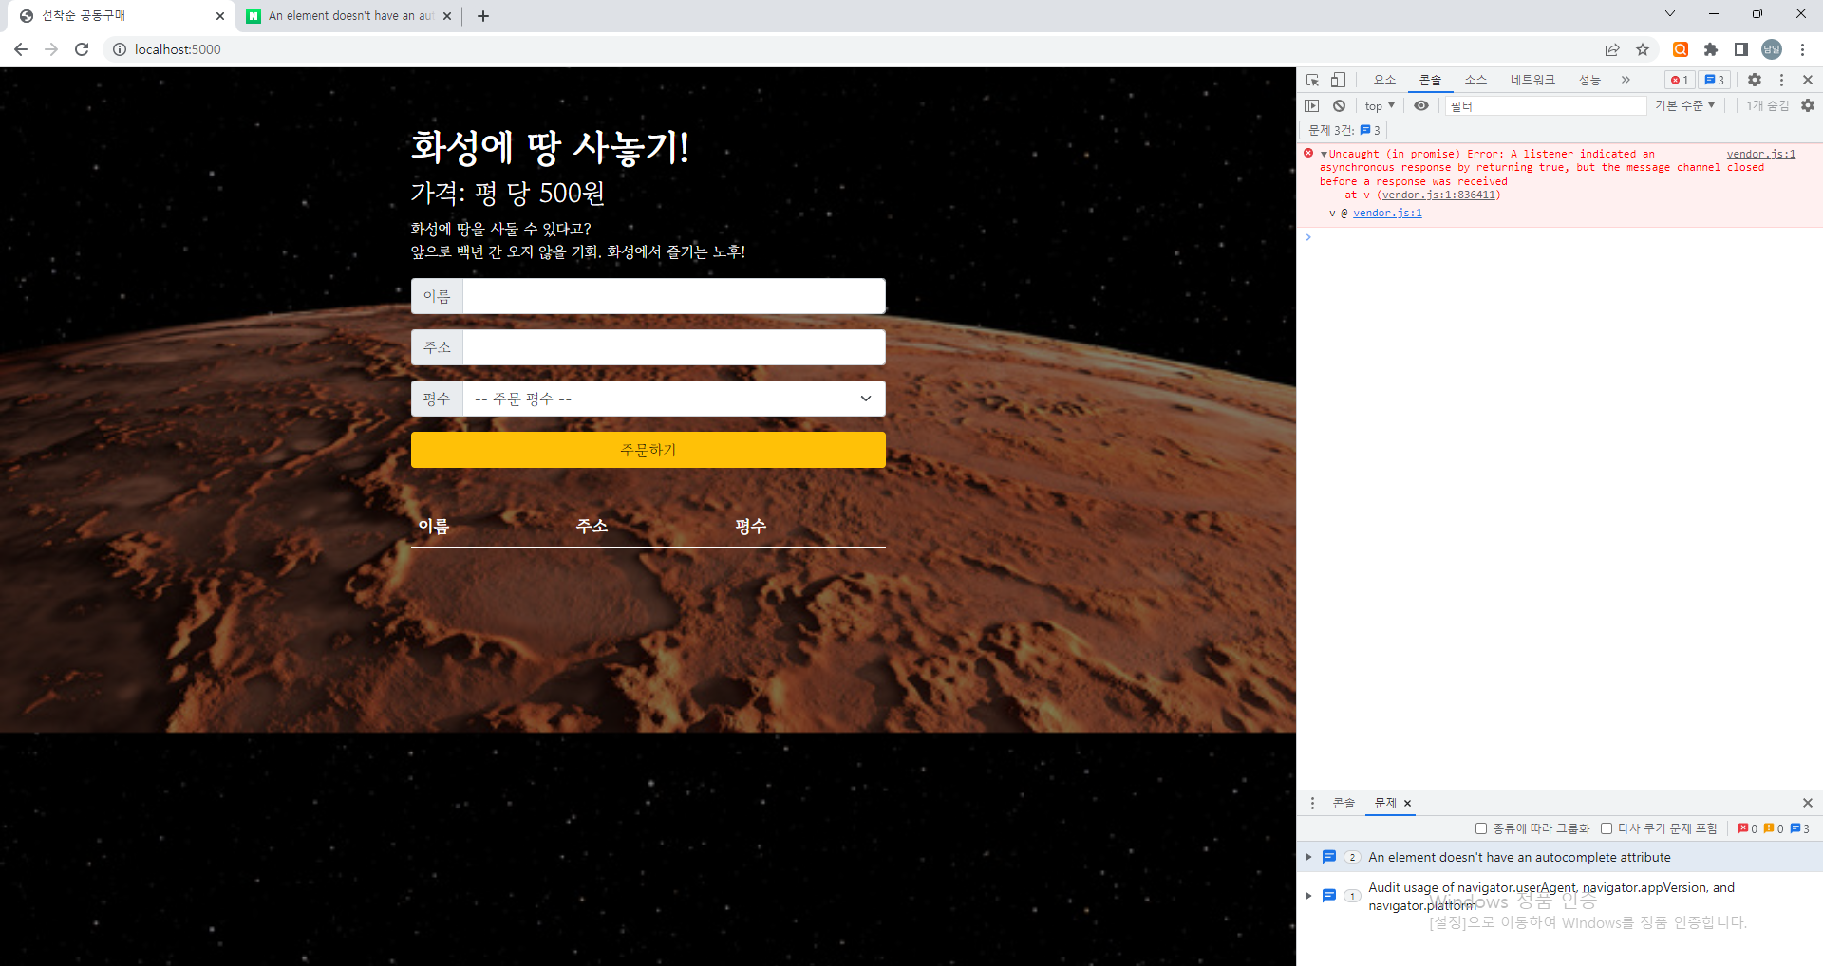Open drawer three-dot menu
This screenshot has width=1823, height=966.
coord(1313,803)
